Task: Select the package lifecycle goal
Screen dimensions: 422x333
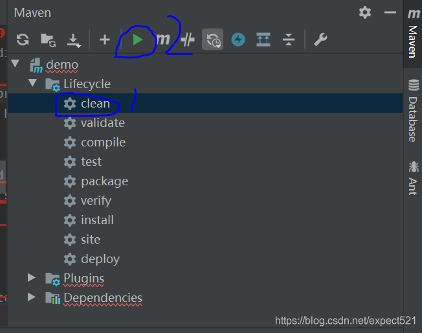Action: 105,181
